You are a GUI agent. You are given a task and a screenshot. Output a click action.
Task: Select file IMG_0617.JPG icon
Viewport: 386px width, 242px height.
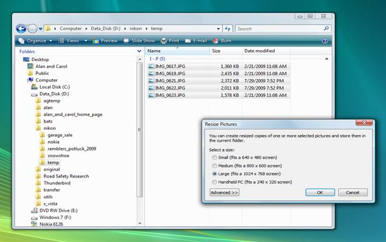coord(152,66)
